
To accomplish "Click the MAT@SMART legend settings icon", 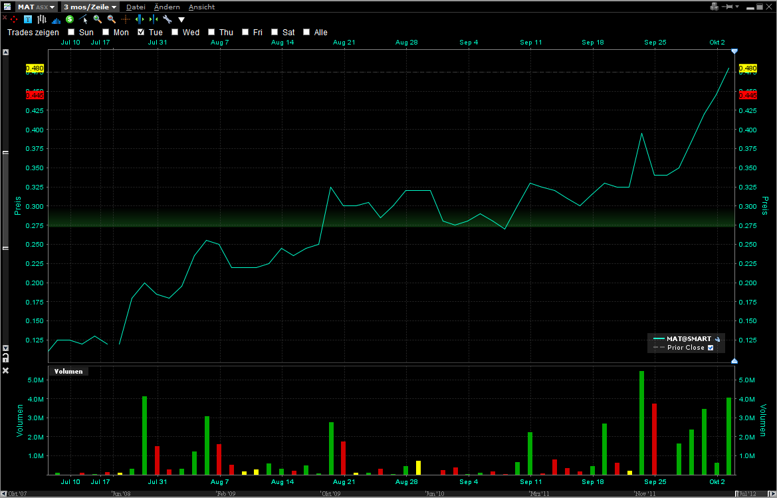I will [717, 339].
